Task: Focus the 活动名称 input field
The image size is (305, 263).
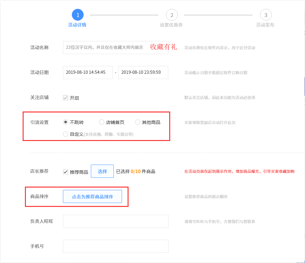Action: 116,48
